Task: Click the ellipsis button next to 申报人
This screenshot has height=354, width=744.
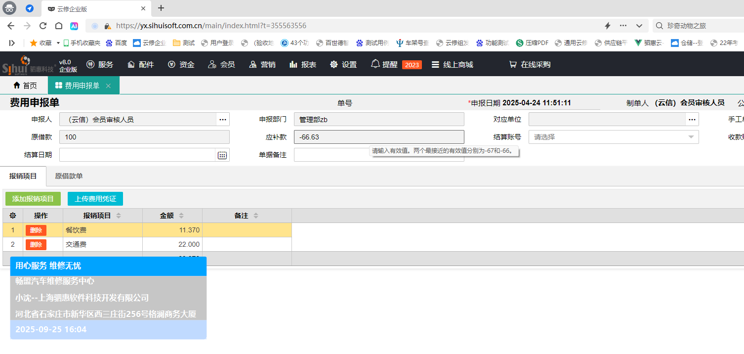Action: [223, 120]
